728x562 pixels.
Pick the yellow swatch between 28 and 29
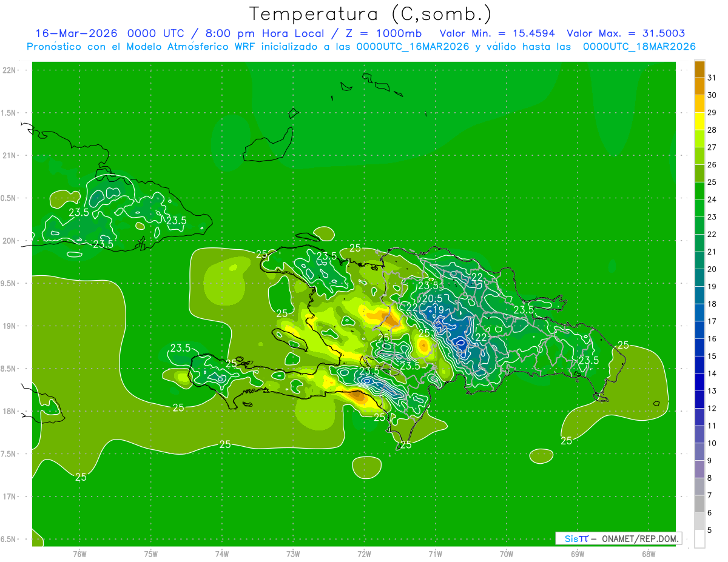pos(699,121)
